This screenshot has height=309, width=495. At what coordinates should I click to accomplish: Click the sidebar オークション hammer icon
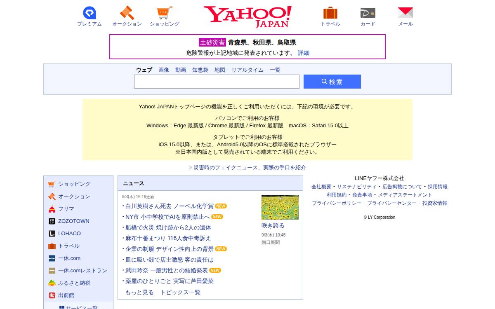52,197
